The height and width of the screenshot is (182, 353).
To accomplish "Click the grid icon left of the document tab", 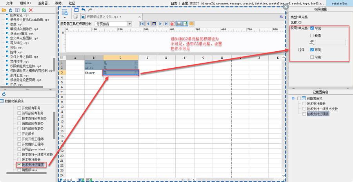I will (76, 16).
